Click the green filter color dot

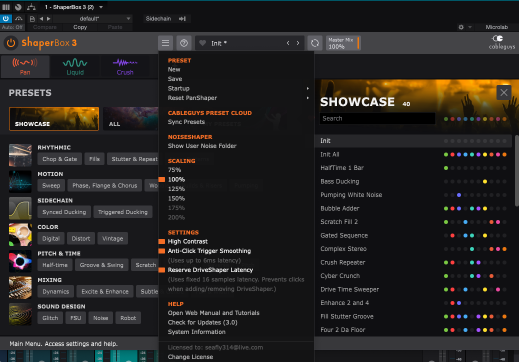pyautogui.click(x=446, y=119)
